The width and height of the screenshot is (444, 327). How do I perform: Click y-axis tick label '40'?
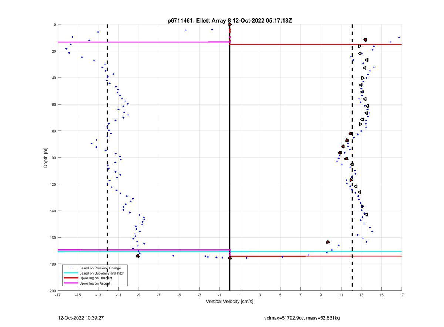click(x=54, y=78)
